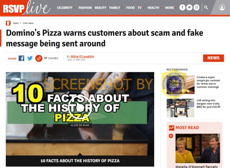Expand the Celebrity menu dropdown
The image size is (230, 168).
[x=66, y=7]
